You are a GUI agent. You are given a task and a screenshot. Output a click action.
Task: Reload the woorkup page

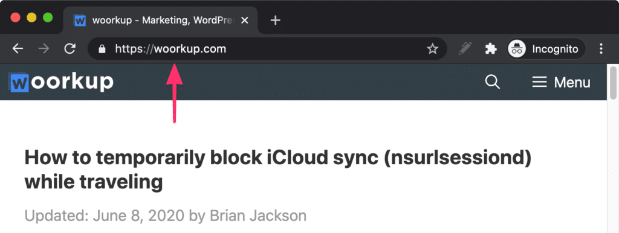pyautogui.click(x=70, y=49)
